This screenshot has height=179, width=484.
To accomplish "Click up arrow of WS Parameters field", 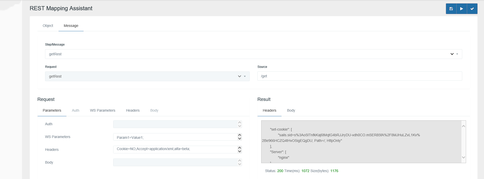I will coord(240,135).
